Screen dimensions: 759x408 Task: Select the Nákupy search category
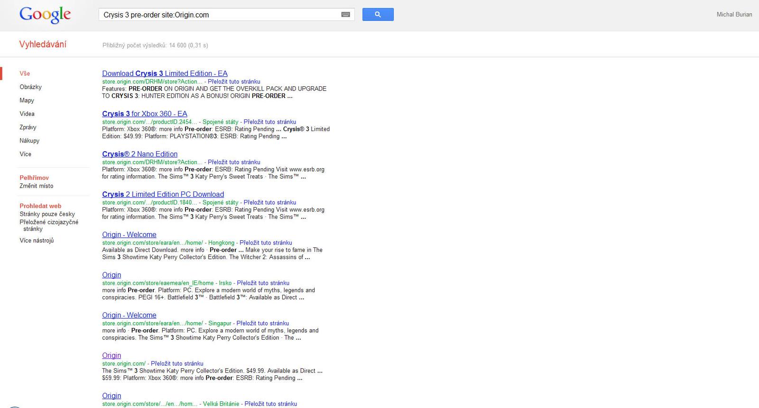29,141
